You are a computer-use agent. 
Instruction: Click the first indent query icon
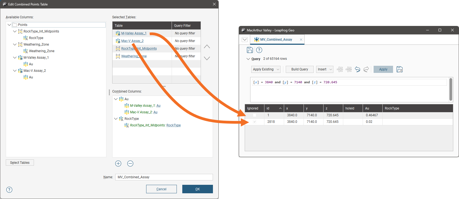click(340, 69)
